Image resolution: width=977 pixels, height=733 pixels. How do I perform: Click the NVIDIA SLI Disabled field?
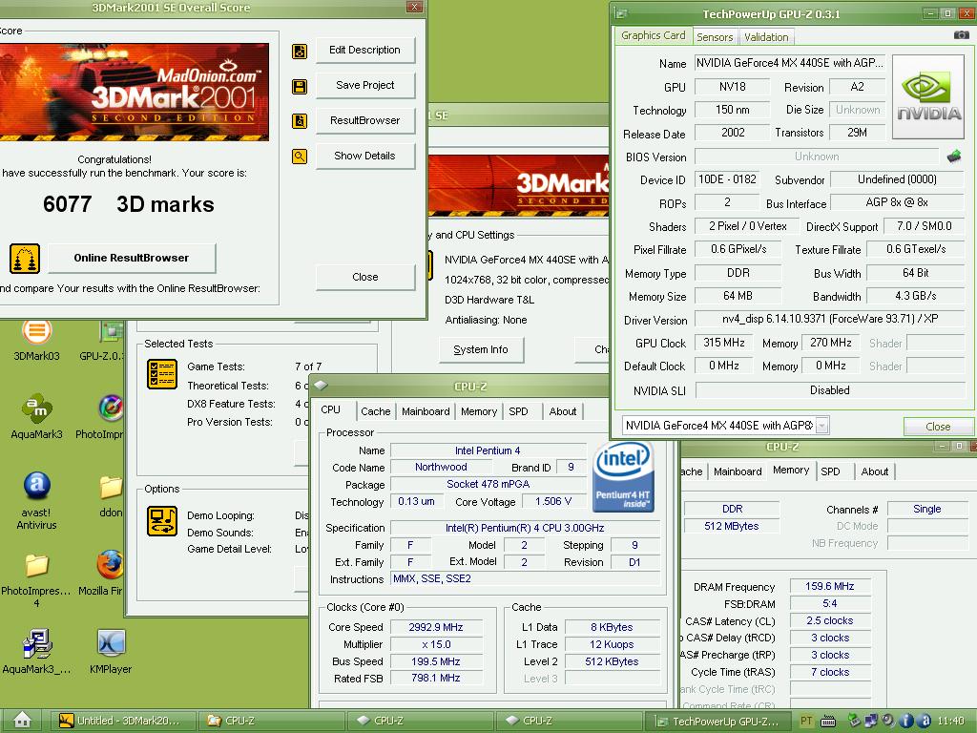tap(830, 390)
